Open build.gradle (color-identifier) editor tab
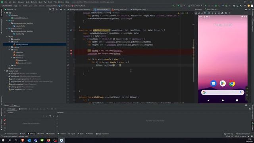Screen dimensions: 254x143 coord(80,10)
